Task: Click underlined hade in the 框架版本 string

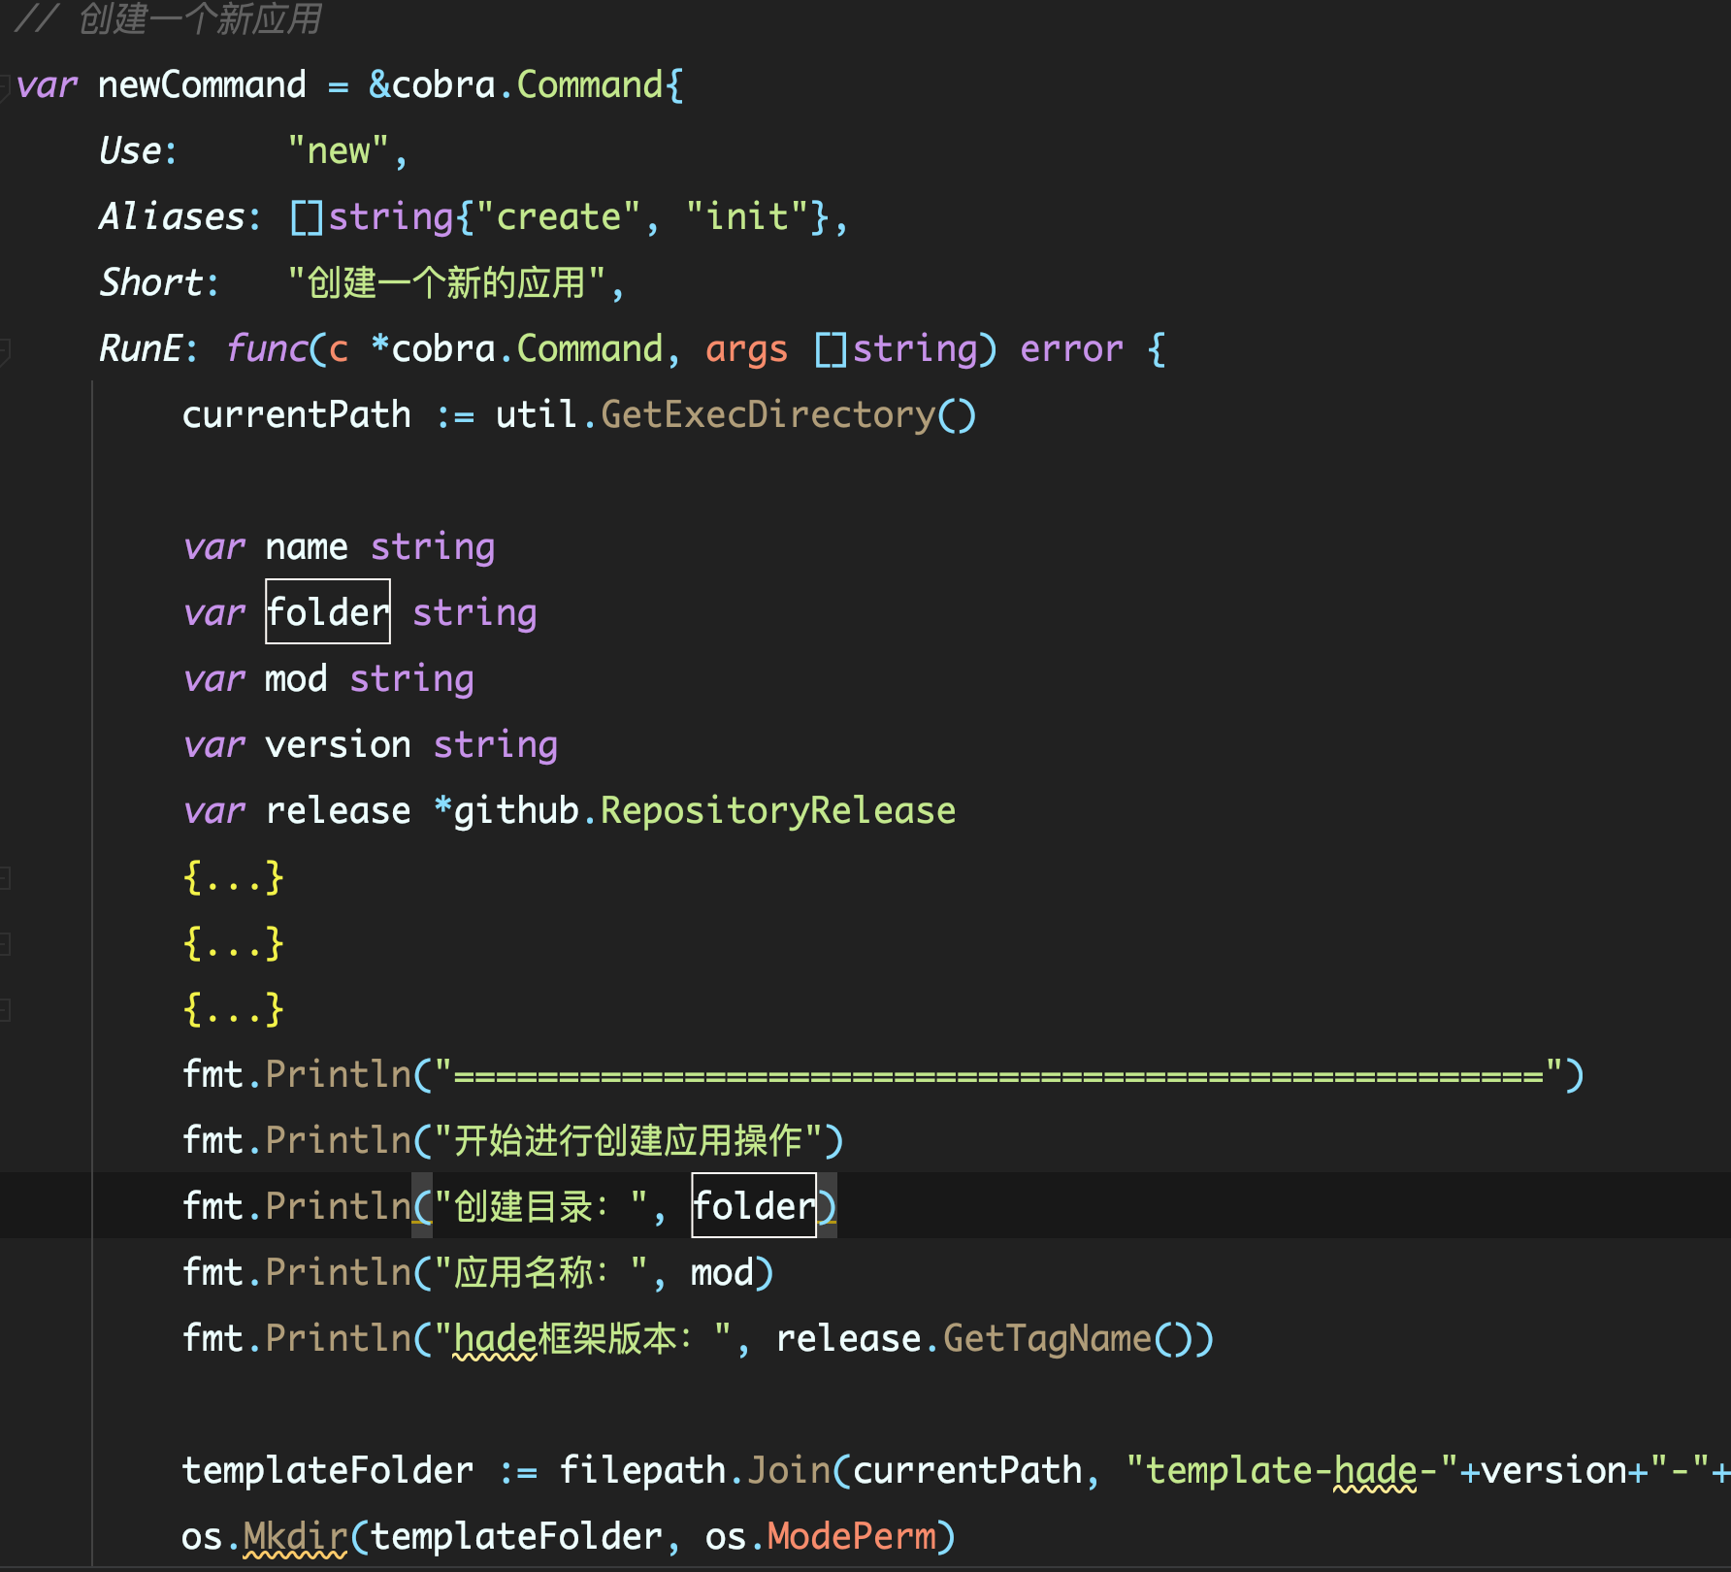Action: click(495, 1339)
